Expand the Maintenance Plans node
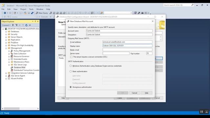Viewport: 210px width, 118px height. point(9,62)
